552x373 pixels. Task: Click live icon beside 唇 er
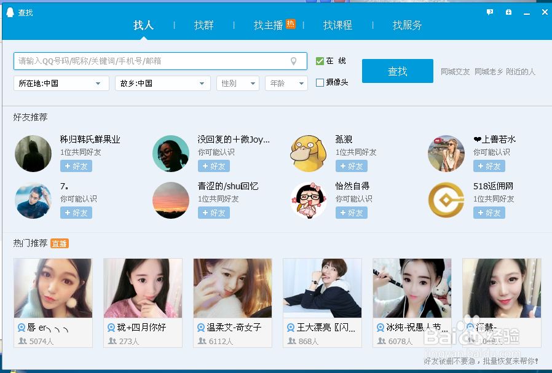pyautogui.click(x=22, y=328)
